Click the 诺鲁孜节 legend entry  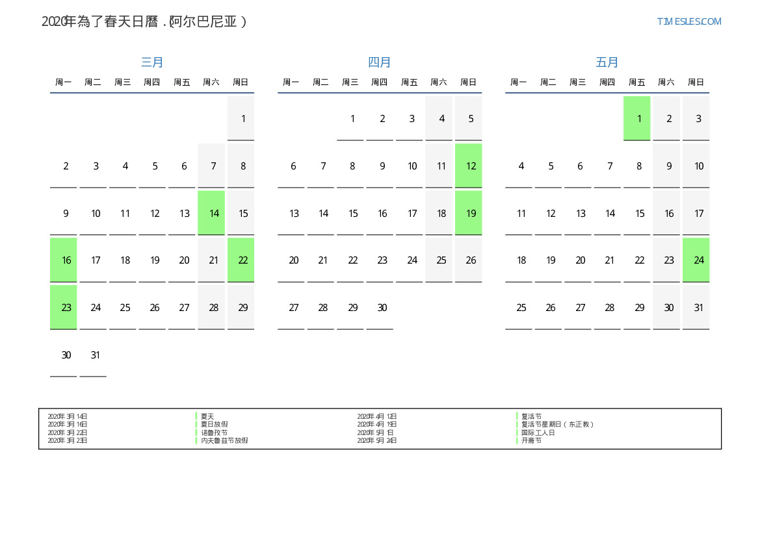pos(214,432)
